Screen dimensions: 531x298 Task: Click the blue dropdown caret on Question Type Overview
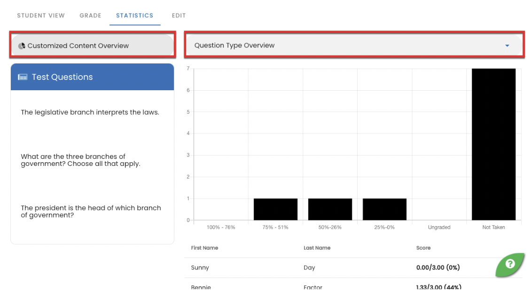(x=507, y=46)
